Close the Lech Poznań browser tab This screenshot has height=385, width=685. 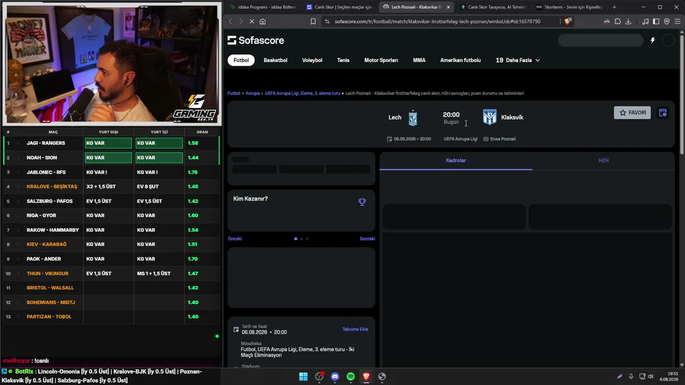(x=448, y=7)
